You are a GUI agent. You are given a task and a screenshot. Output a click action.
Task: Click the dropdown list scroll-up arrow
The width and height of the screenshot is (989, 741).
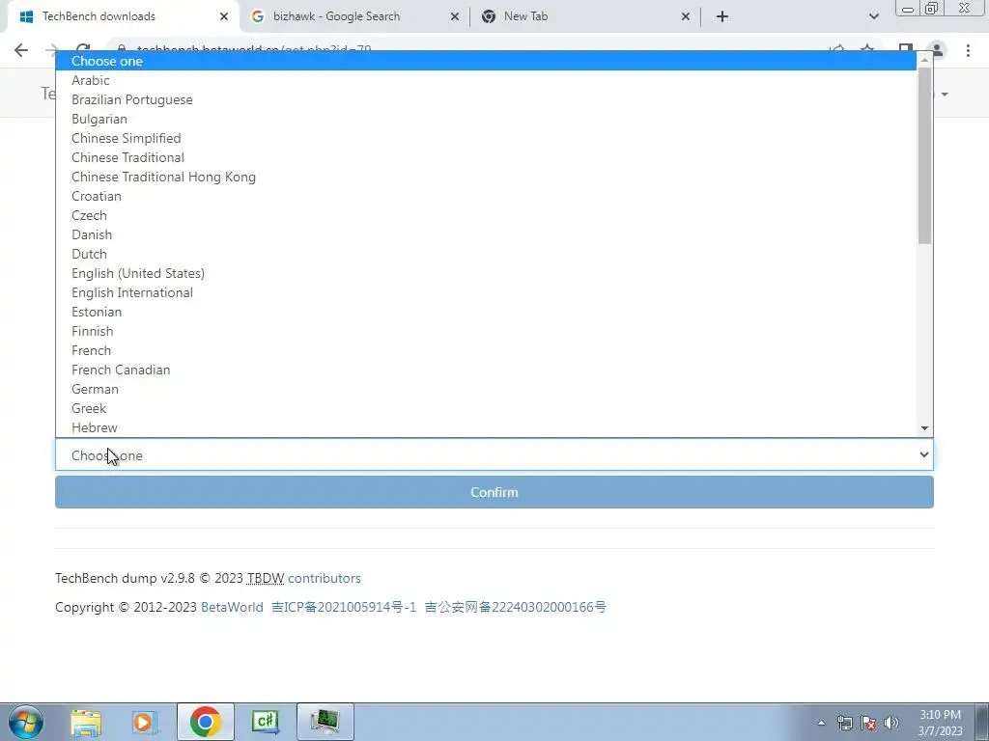[924, 60]
